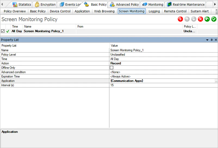Screen dimensions: 218x148
Task: Open Real-time Maintenance tab
Action: pyautogui.click(x=186, y=4)
